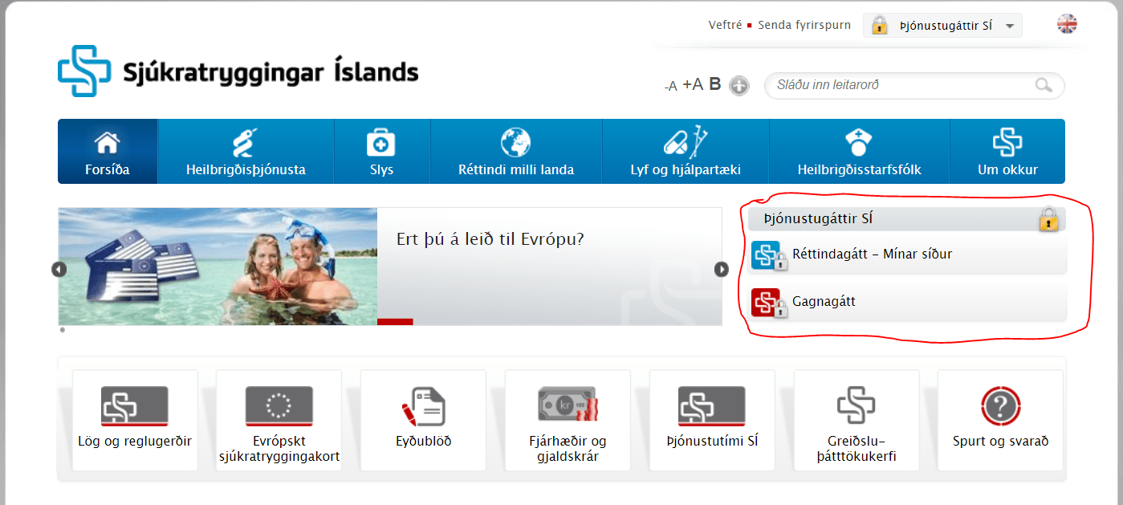Open the Lyf og hjálpartæki menu
1123x505 pixels.
pos(686,152)
